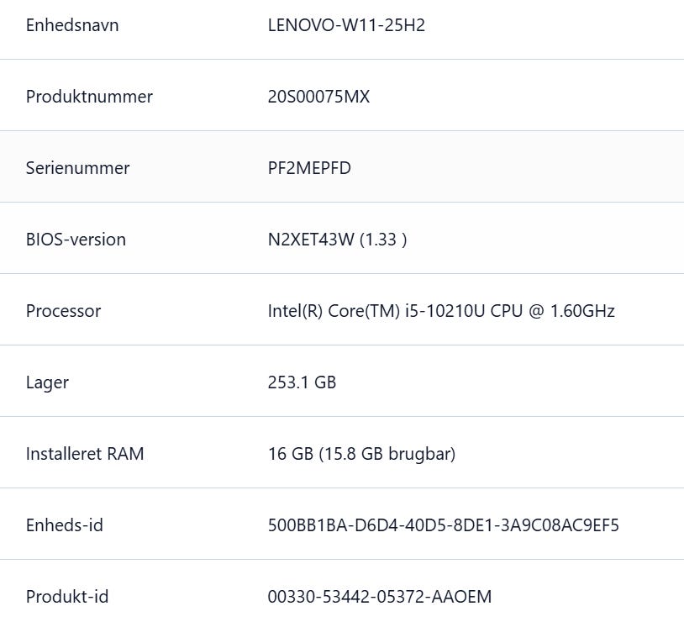Select the Intel Core i5-10210U processor text
684x622 pixels.
coord(441,311)
